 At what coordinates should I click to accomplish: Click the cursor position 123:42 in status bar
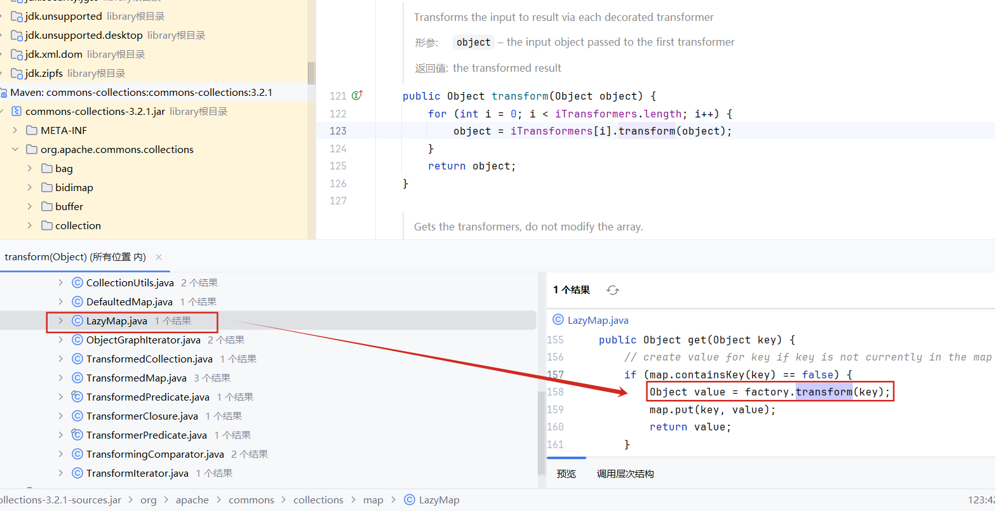981,500
